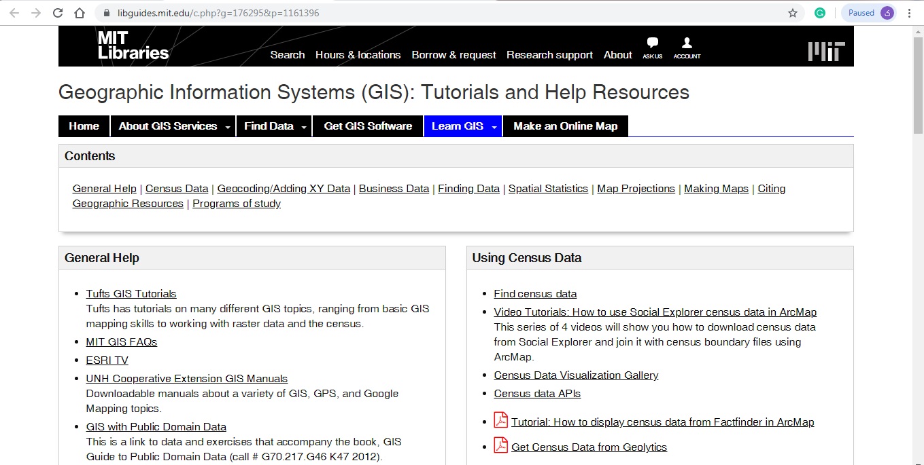
Task: Jump to Geocoding/Adding XY Data section
Action: pos(284,189)
